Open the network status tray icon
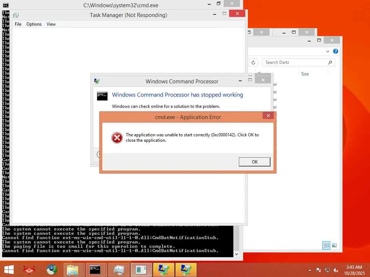Image resolution: width=370 pixels, height=277 pixels. pyautogui.click(x=327, y=270)
